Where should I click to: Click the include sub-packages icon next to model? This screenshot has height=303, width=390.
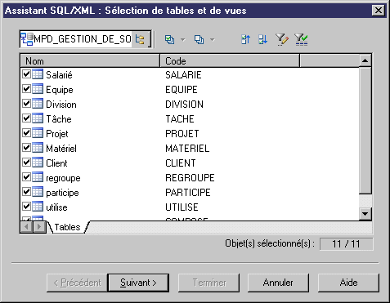point(140,39)
